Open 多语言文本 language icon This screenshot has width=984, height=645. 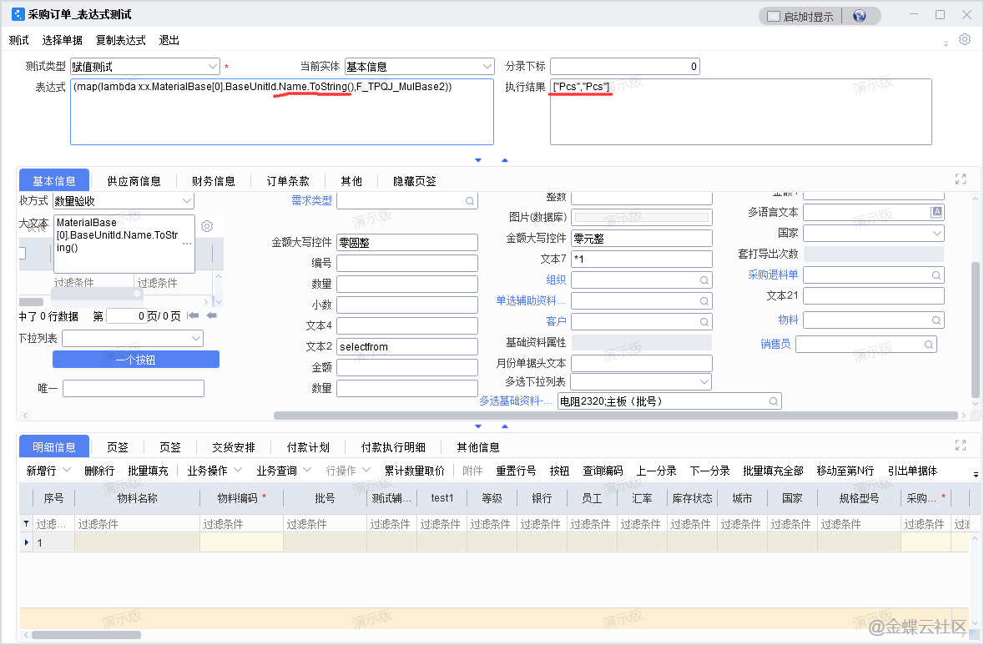[936, 212]
